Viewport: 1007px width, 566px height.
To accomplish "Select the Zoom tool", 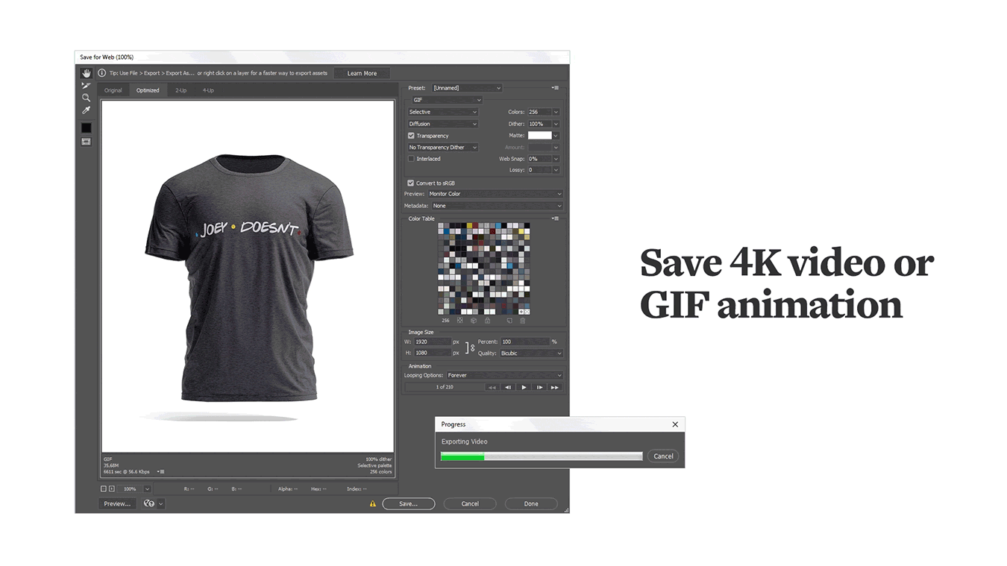I will [x=87, y=98].
